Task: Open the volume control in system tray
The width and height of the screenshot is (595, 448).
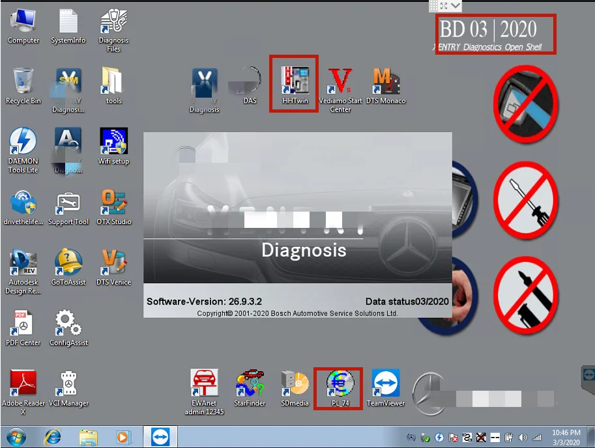Action: click(x=523, y=438)
